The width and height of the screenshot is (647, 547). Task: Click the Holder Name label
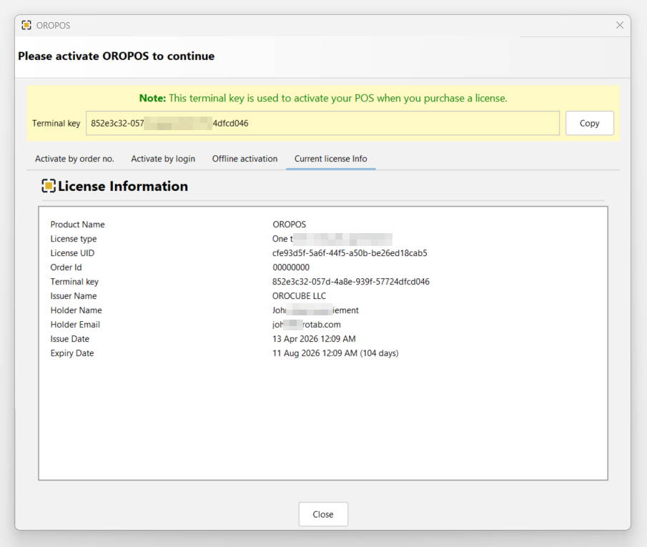click(x=76, y=310)
